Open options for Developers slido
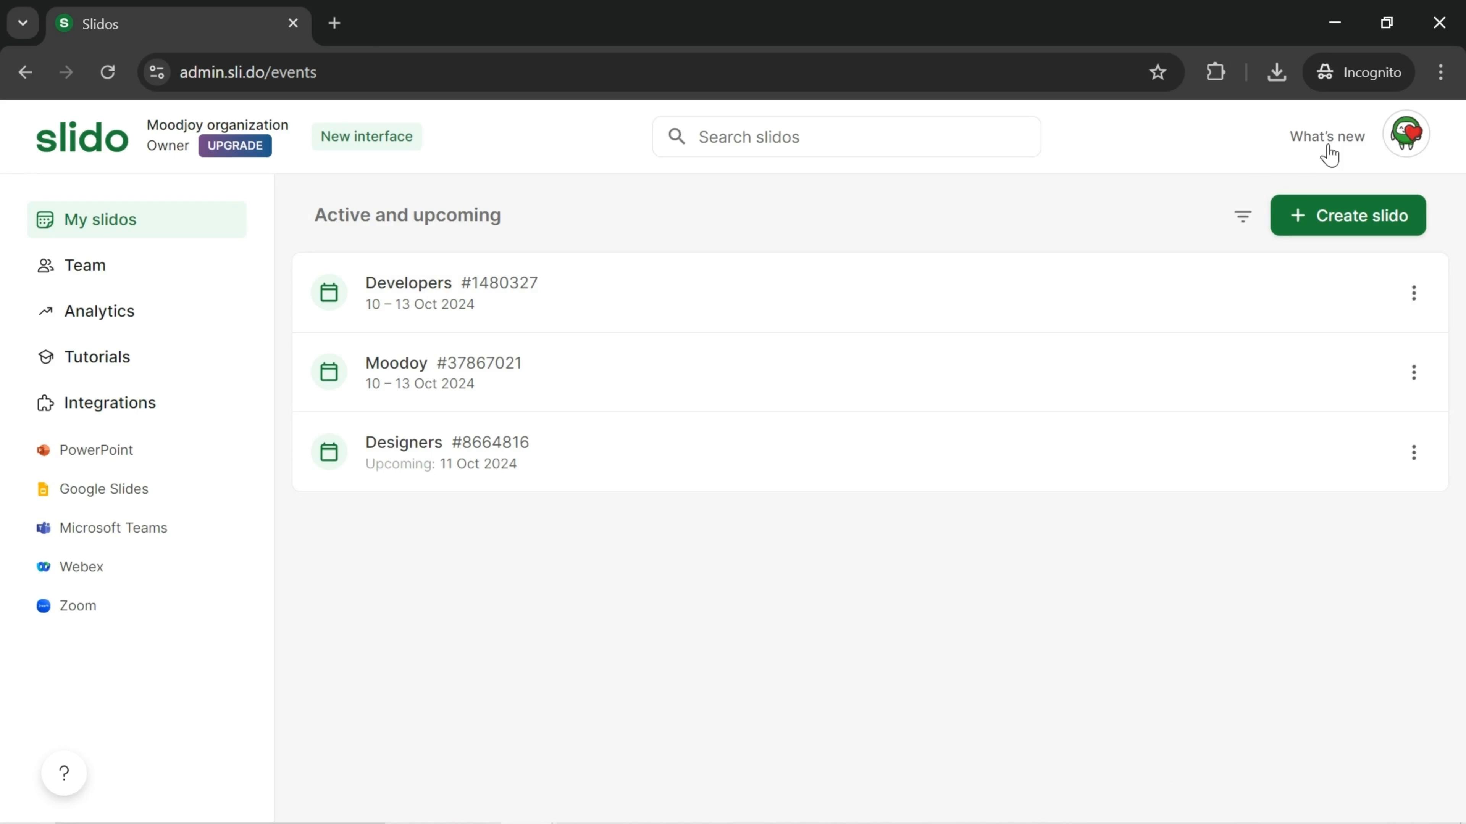The image size is (1466, 824). [x=1414, y=293]
